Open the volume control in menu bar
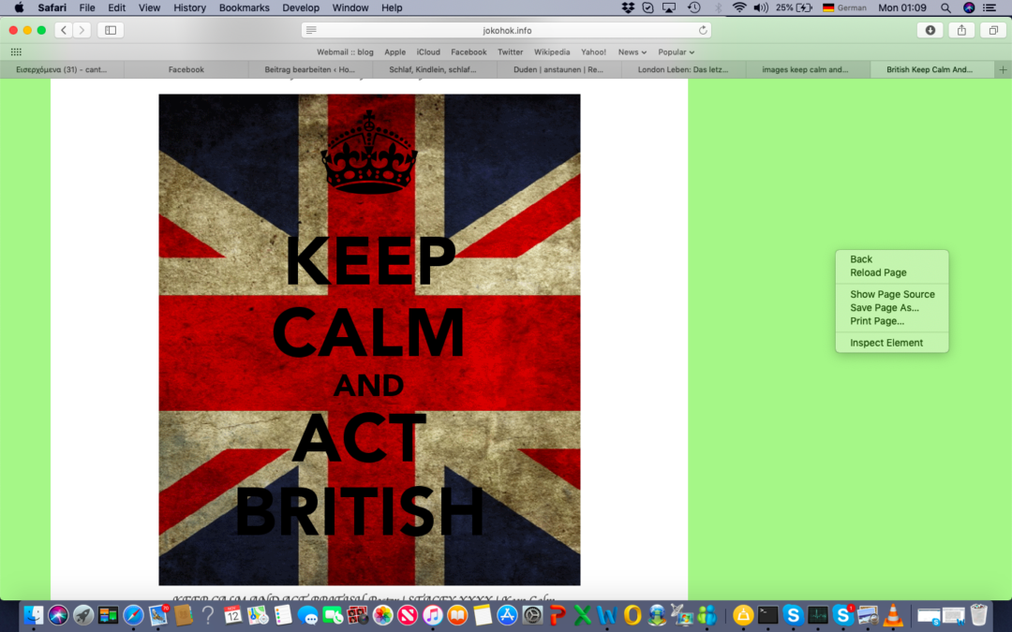Image resolution: width=1012 pixels, height=632 pixels. coord(761,7)
